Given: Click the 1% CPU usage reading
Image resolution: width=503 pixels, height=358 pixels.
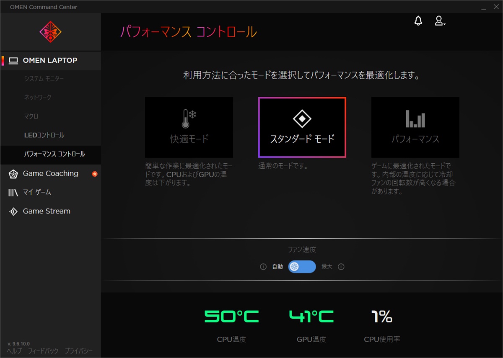Looking at the screenshot, I should (x=382, y=317).
